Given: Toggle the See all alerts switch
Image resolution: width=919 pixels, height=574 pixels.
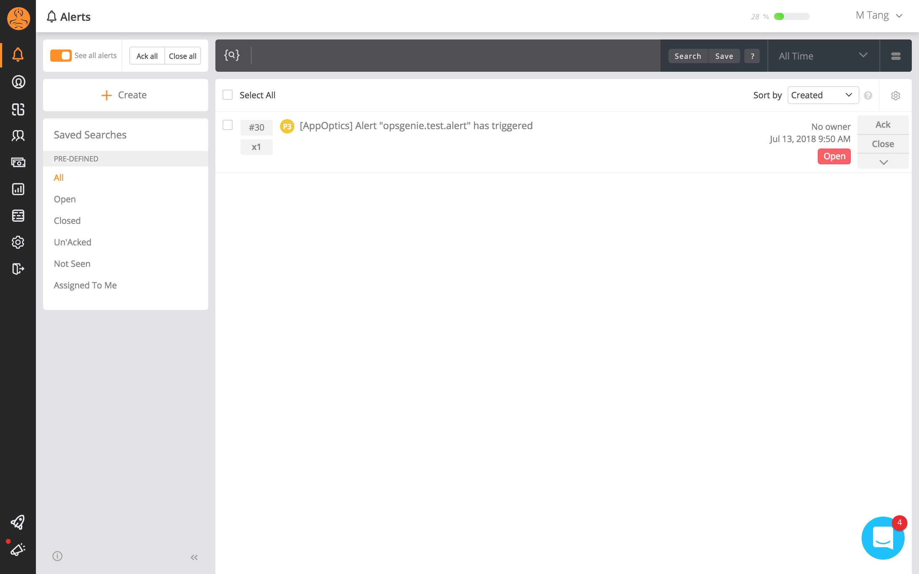Looking at the screenshot, I should [61, 55].
